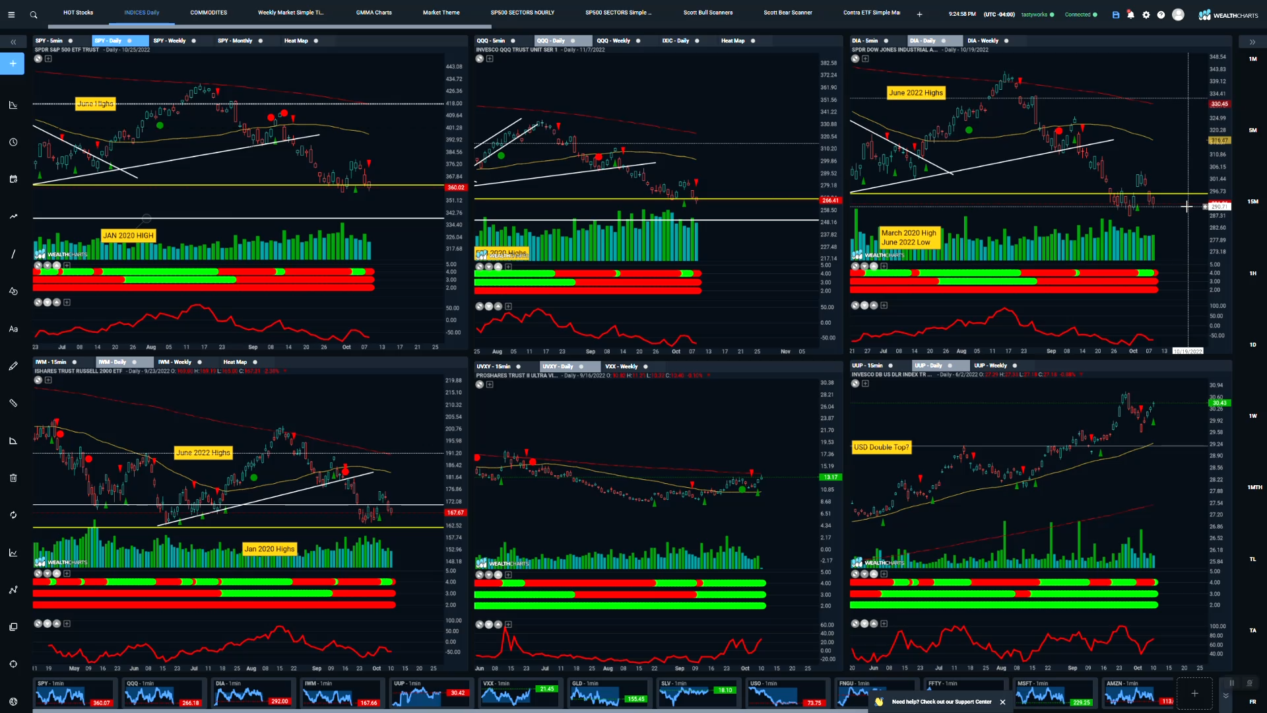Toggle the dot beside UUP - Weekly tab
Image resolution: width=1267 pixels, height=713 pixels.
click(1015, 366)
